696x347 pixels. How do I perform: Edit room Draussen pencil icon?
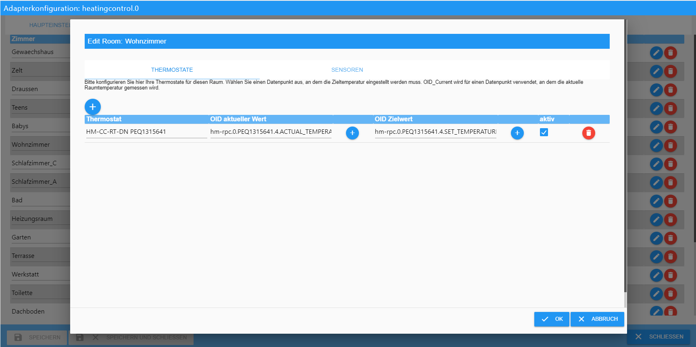pos(656,90)
